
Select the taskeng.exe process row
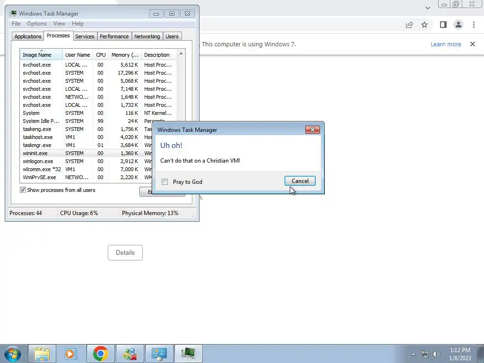86,129
